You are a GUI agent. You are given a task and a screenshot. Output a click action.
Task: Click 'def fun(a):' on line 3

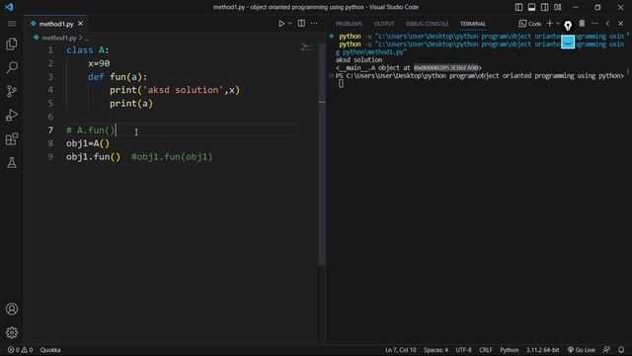click(x=118, y=77)
